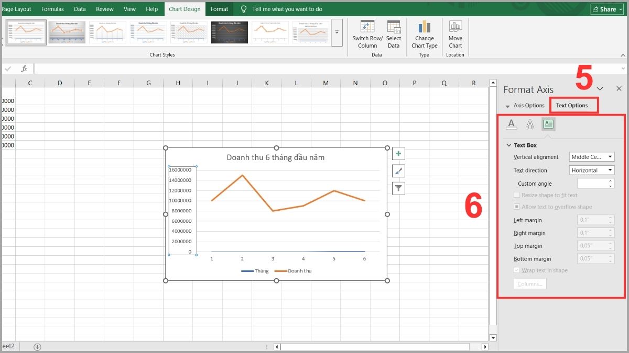Click horizontal scrollbar right arrow
Image resolution: width=629 pixels, height=353 pixels.
tap(485, 347)
